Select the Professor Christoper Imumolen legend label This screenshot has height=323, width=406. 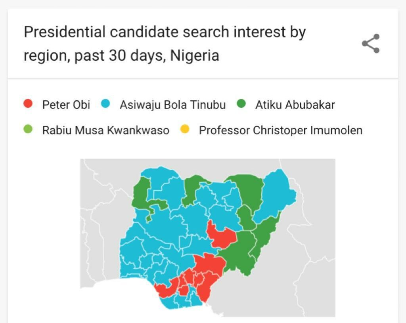[281, 130]
